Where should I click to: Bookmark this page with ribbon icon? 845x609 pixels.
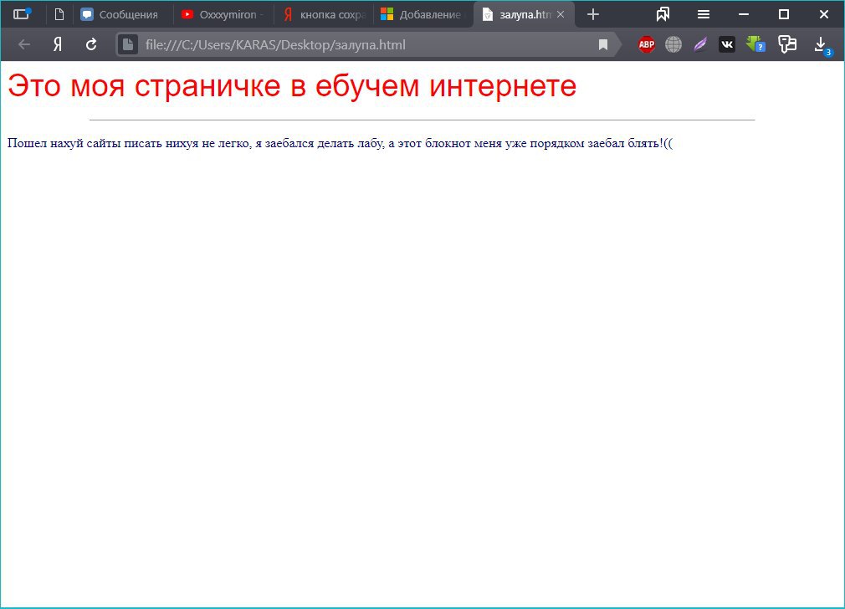click(603, 44)
